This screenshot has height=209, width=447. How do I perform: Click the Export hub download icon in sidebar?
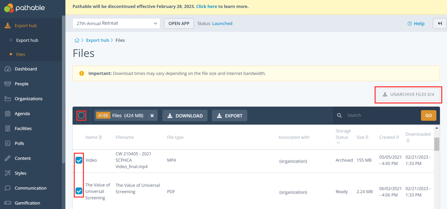coord(8,26)
